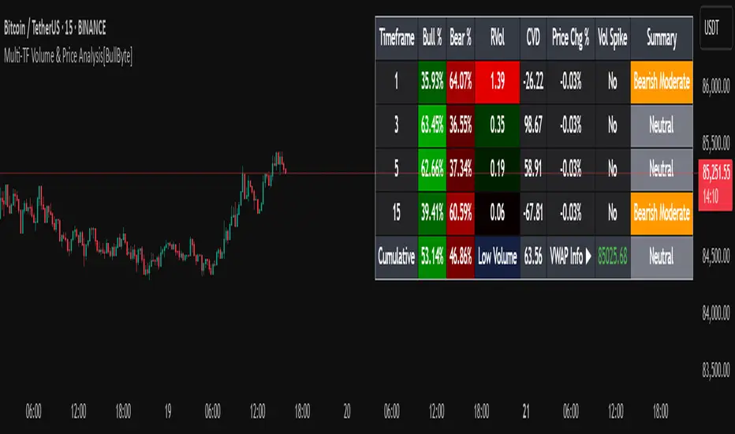
Task: Click the Bearish Moderate summary in timeframe 1 row
Action: (x=662, y=82)
